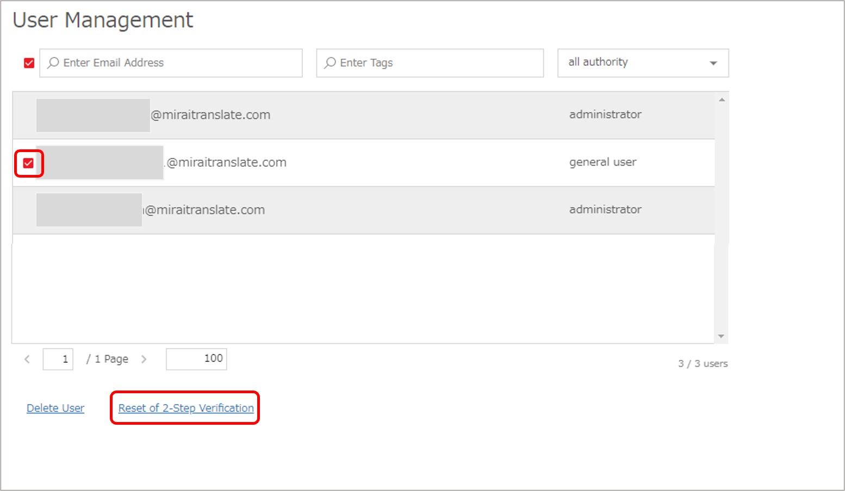Image resolution: width=845 pixels, height=491 pixels.
Task: Select the last administrator row email
Action: point(204,210)
